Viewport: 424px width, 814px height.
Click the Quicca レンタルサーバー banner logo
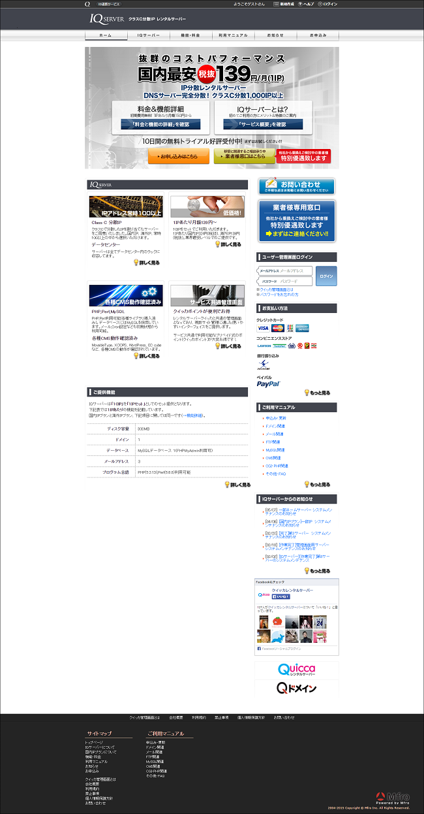[x=297, y=671]
